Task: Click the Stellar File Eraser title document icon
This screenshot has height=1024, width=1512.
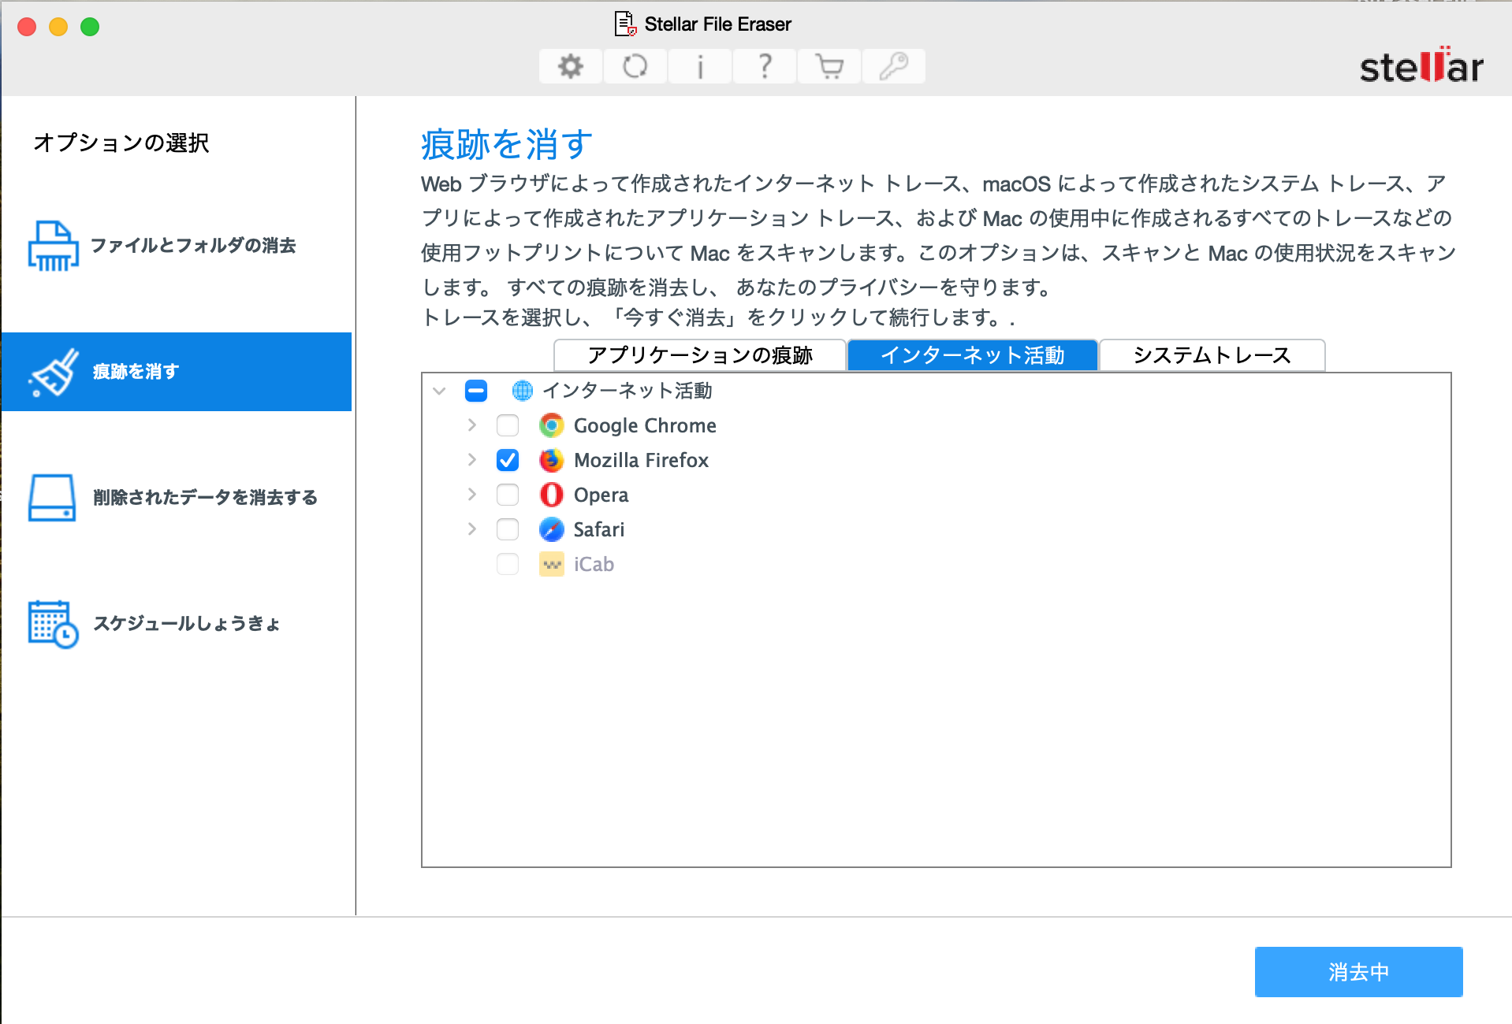Action: point(625,24)
